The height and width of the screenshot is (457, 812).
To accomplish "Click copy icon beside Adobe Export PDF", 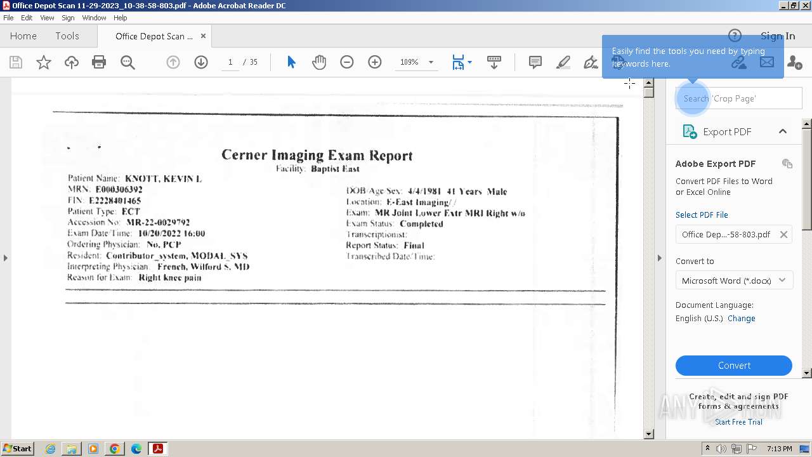I will tap(787, 164).
